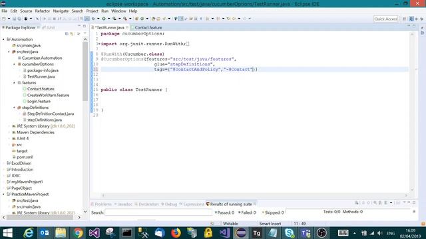Open the New wizard dropdown arrow

point(9,19)
